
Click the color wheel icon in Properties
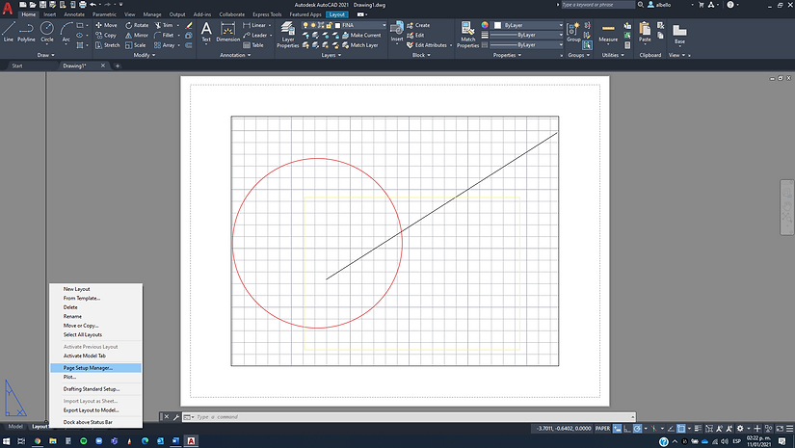(485, 25)
